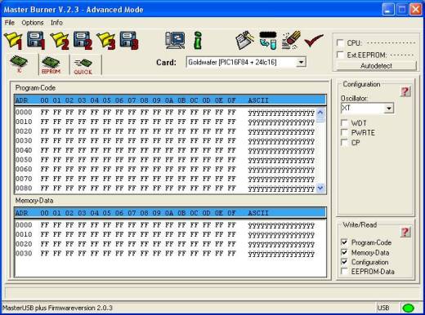Select Memory-Data row address 0030

pyautogui.click(x=24, y=254)
